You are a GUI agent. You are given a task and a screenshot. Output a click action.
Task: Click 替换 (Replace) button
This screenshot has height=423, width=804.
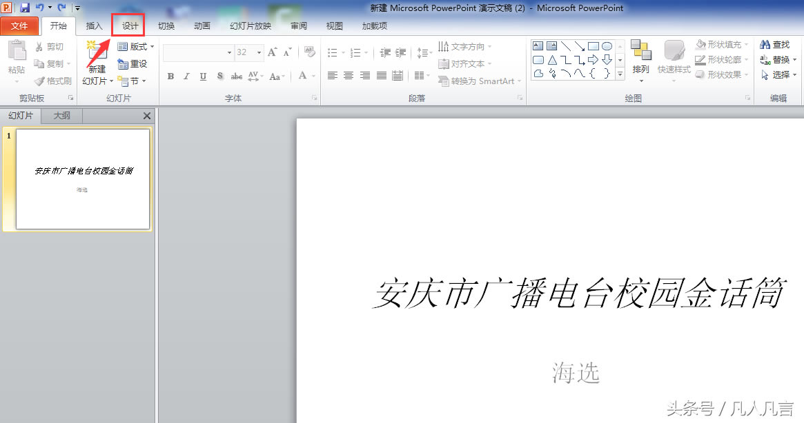point(778,59)
